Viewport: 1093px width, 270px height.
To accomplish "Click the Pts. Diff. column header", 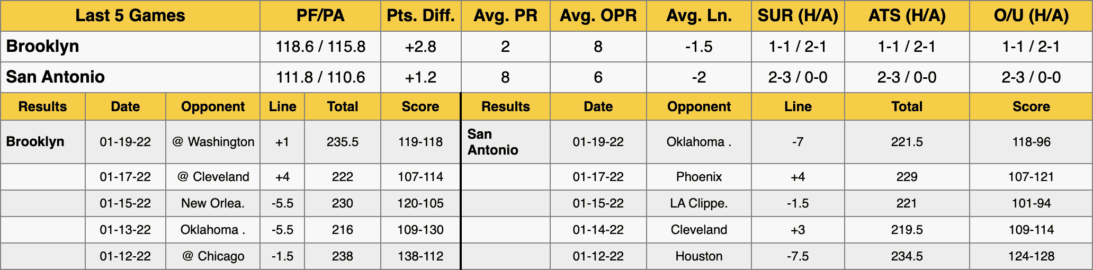I will click(421, 16).
